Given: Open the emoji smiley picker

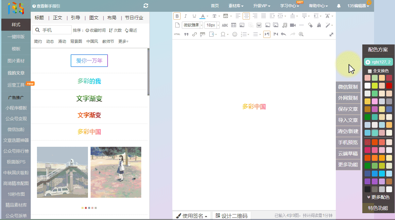Looking at the screenshot, I should pos(234,34).
